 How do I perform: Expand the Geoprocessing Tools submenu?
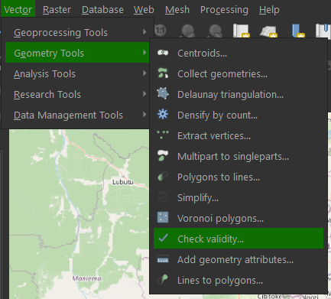(x=77, y=32)
